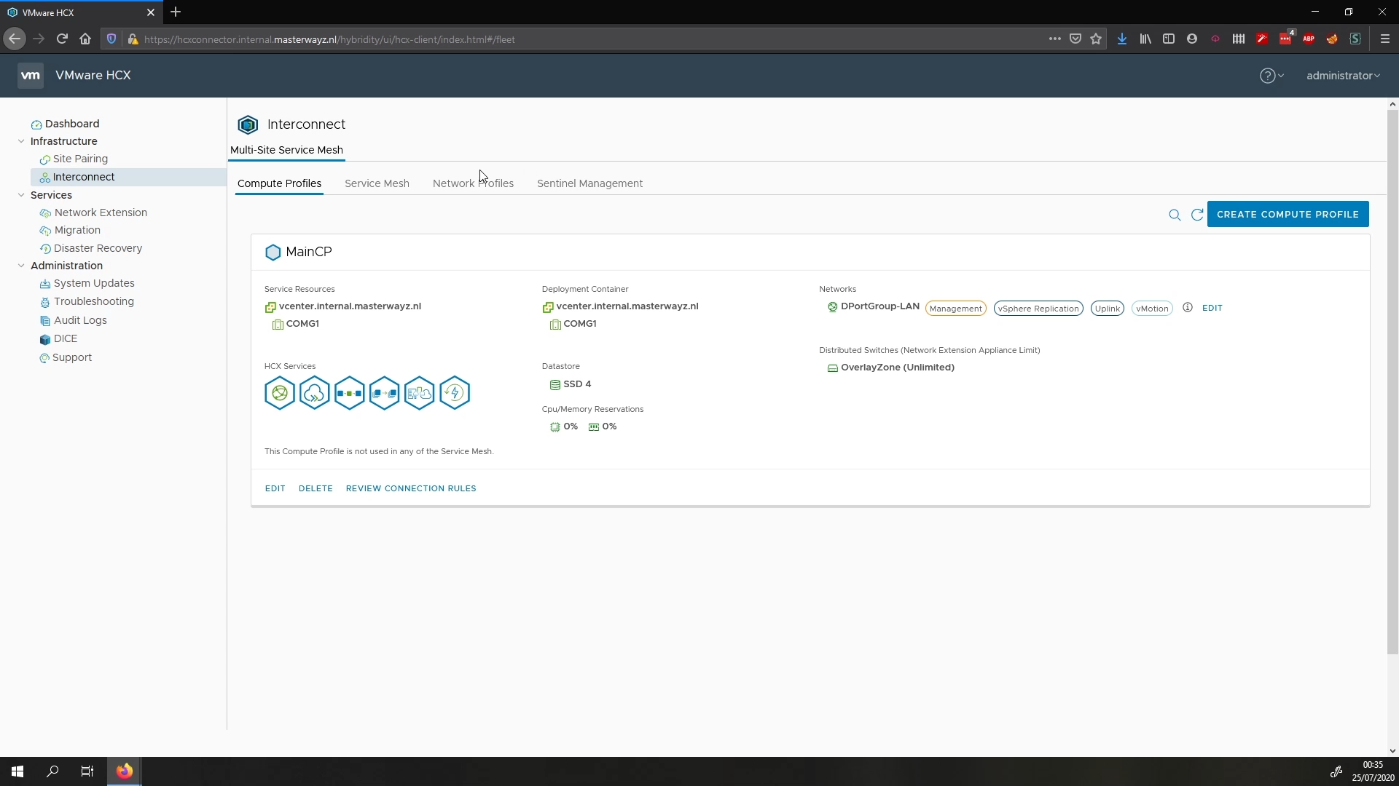
Task: Click the Management network tag
Action: tap(955, 309)
